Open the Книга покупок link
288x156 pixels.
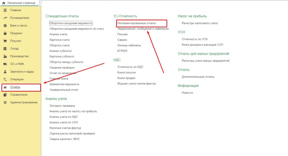(127, 72)
